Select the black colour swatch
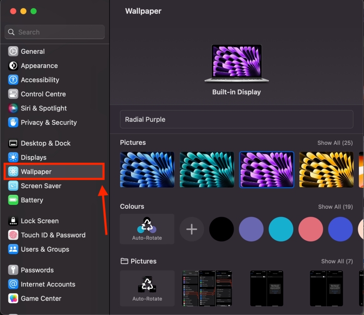Screen dimensions: 364x315 (x=221, y=229)
